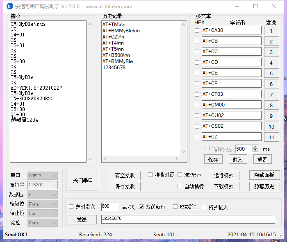The height and width of the screenshot is (242, 287).
Task: Click send button 1 for AT+CA30
Action: point(271,31)
